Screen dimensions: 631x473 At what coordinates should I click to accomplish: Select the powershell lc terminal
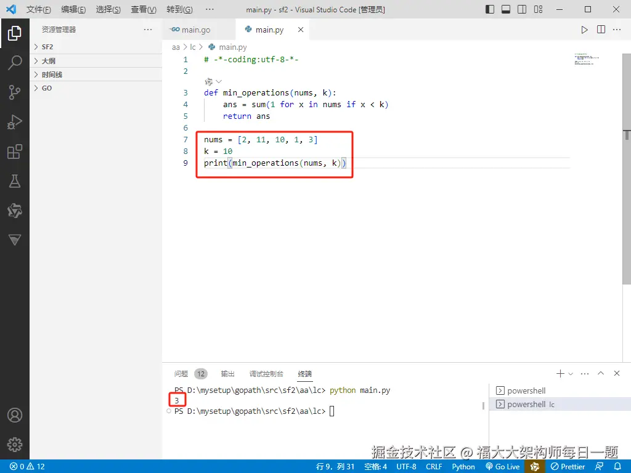tap(560, 404)
